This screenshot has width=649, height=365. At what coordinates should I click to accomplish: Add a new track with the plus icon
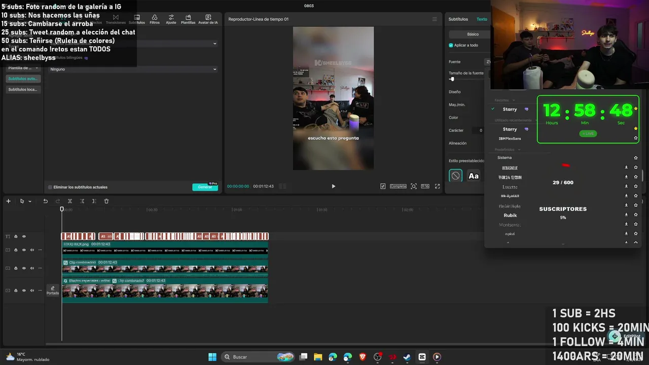coord(8,201)
